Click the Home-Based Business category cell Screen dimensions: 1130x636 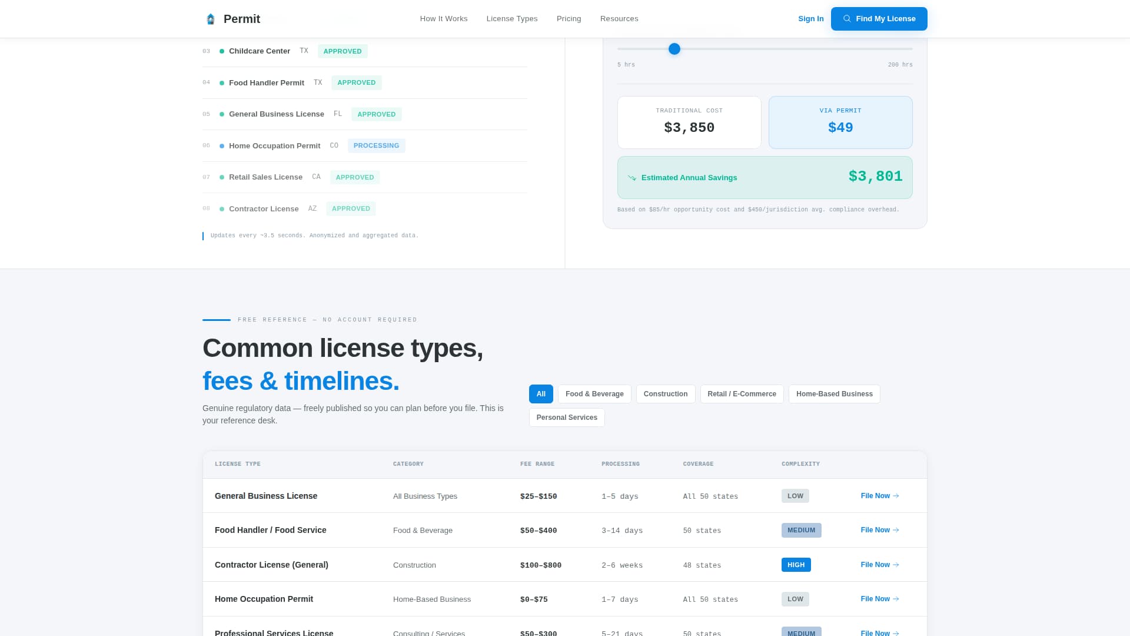(x=432, y=599)
